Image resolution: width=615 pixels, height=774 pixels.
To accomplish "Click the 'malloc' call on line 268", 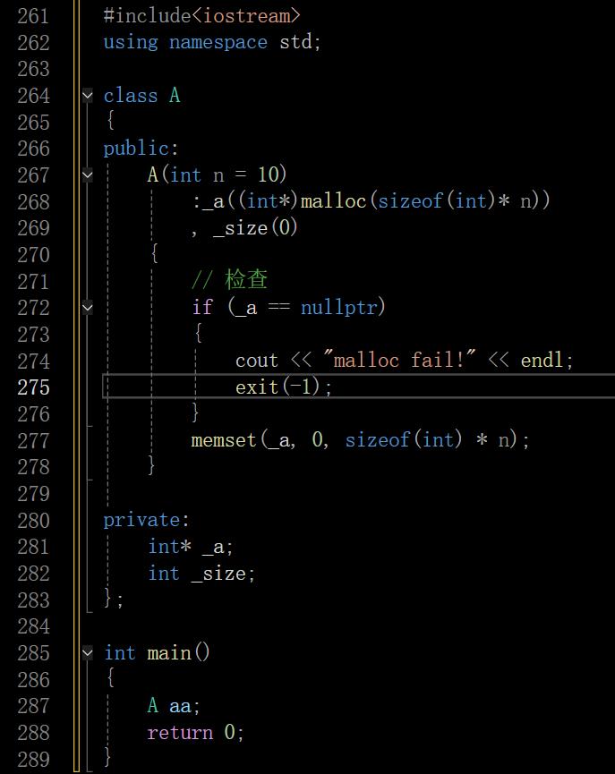I will point(333,201).
